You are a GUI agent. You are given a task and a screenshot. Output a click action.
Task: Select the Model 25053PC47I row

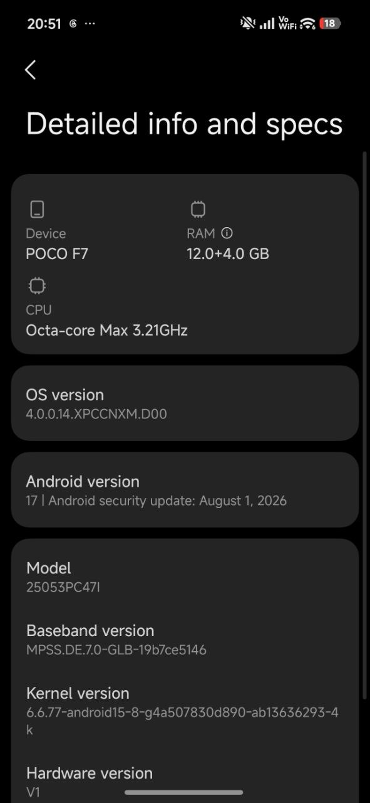185,577
